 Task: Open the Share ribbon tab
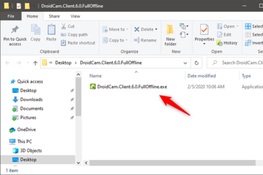pos(54,16)
